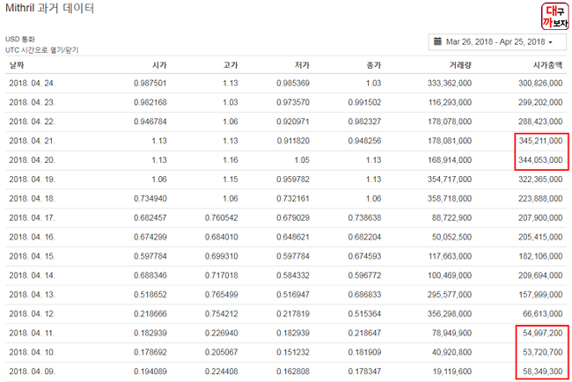Select date cell 2018. 04. 13.
The height and width of the screenshot is (382, 572).
(x=32, y=295)
